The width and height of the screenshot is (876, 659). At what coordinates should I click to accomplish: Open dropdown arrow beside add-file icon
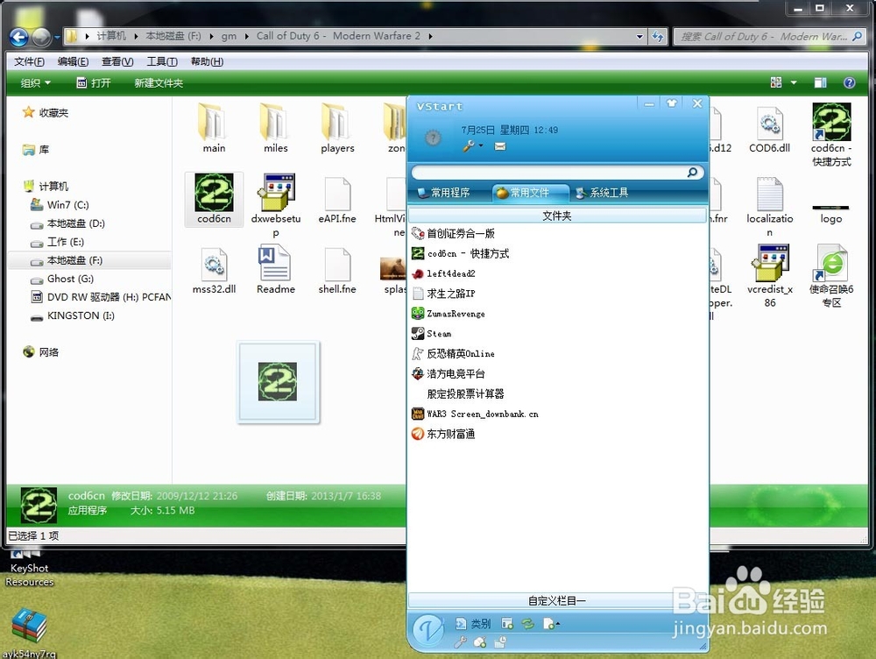click(x=557, y=624)
